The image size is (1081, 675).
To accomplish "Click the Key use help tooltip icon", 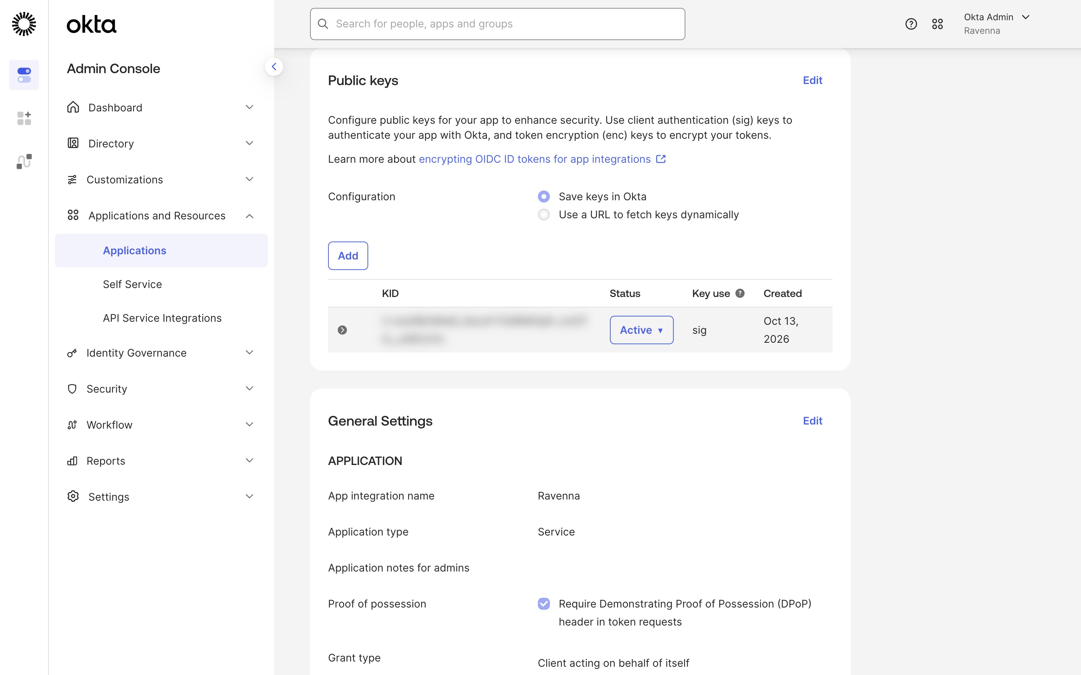I will coord(740,293).
